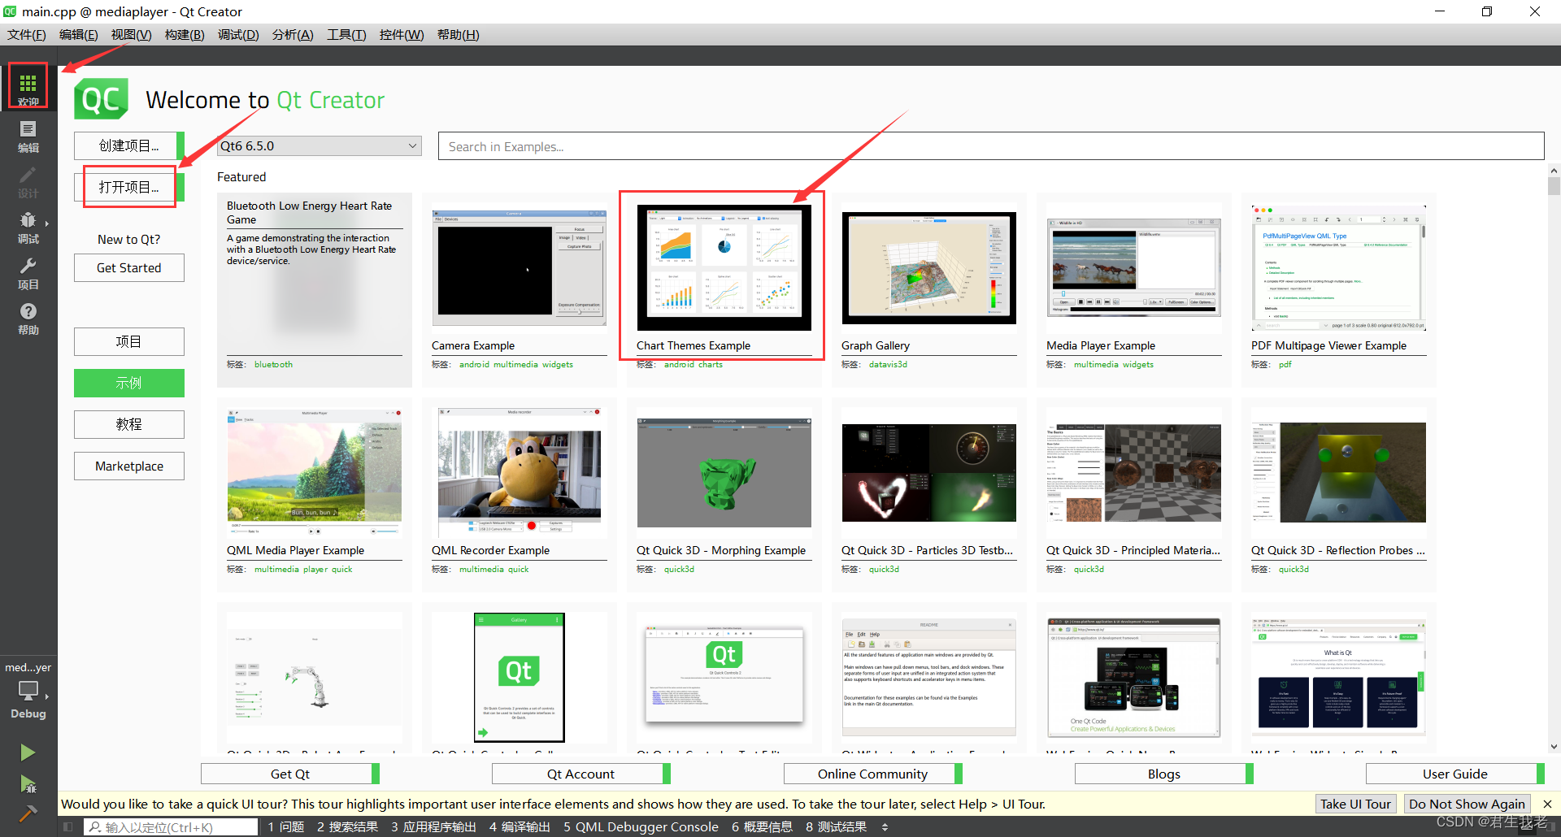Open the 编辑(E) menu

click(x=79, y=35)
